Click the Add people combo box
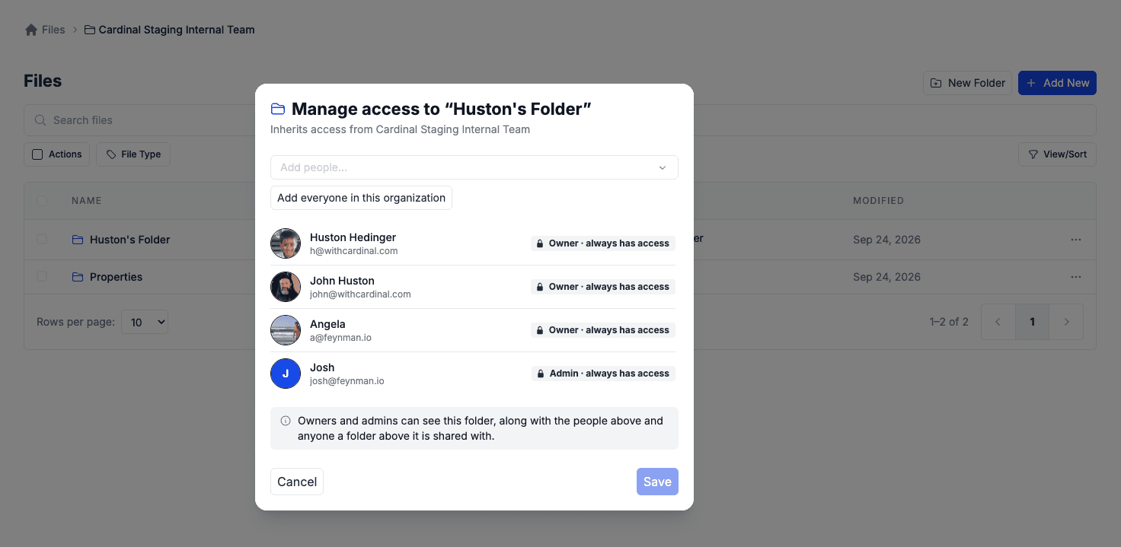The image size is (1121, 547). coord(474,167)
